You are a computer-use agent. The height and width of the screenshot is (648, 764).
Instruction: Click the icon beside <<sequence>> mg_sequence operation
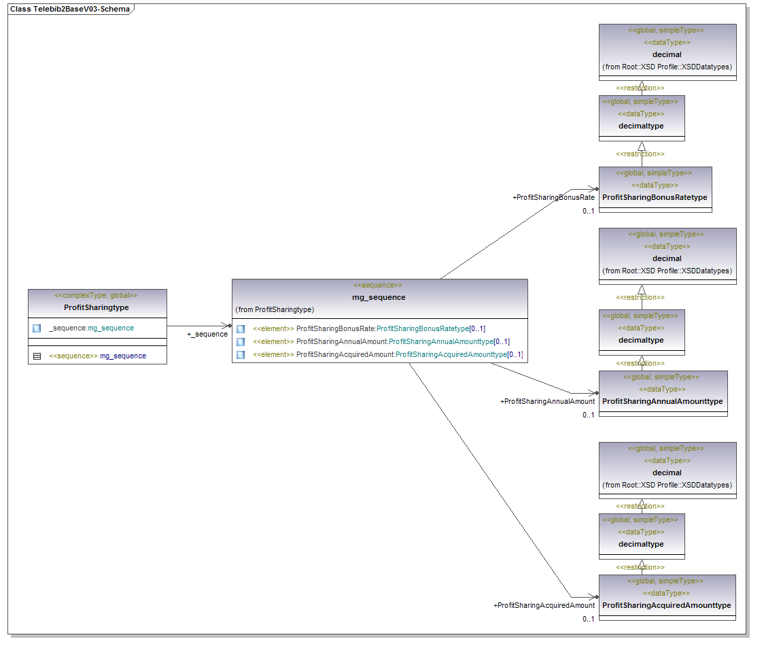click(37, 356)
